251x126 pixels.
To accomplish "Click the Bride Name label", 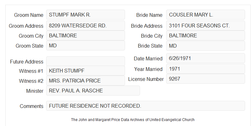I will point(149,15).
